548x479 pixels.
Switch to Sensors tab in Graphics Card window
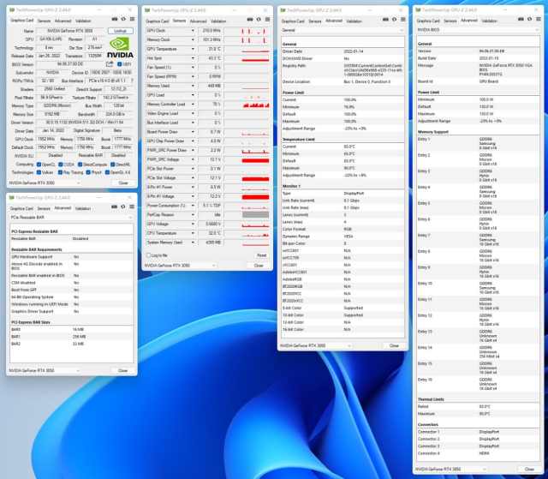[44, 21]
